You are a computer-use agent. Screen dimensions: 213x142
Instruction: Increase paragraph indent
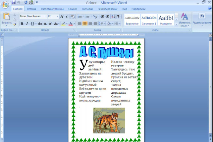click(x=107, y=16)
